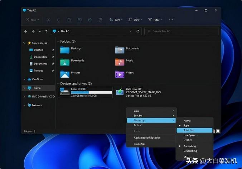Click the Search This PC field
Screen dimensions: 242x169
181,31
